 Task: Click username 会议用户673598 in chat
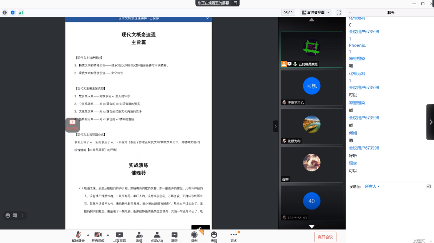[364, 31]
